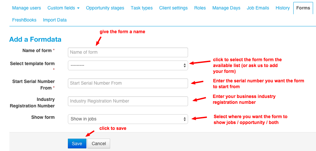Image resolution: width=316 pixels, height=151 pixels.
Task: Click the Name of form field
Action: [x=128, y=52]
